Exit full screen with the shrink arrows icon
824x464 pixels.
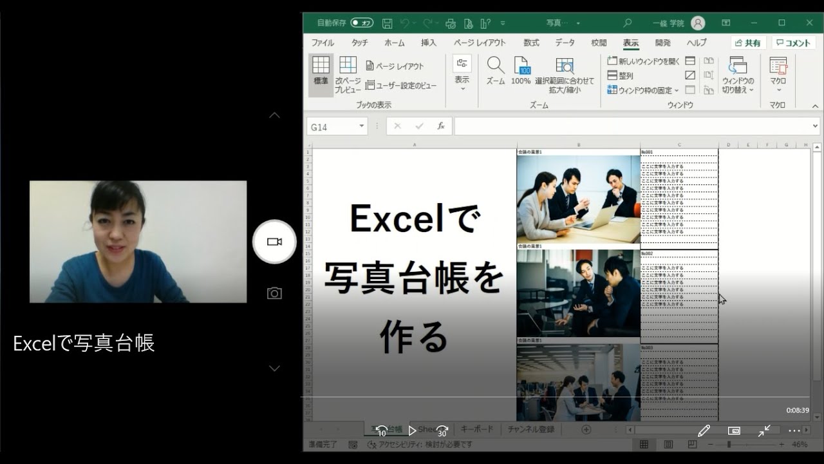click(x=764, y=430)
